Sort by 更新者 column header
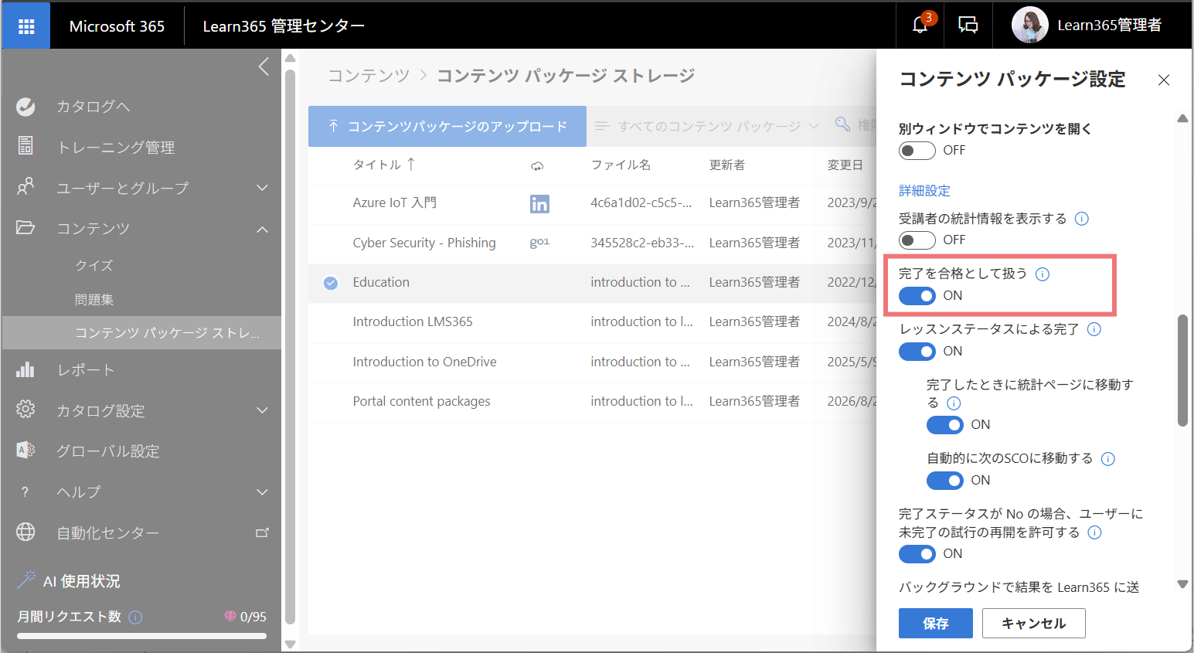 727,165
